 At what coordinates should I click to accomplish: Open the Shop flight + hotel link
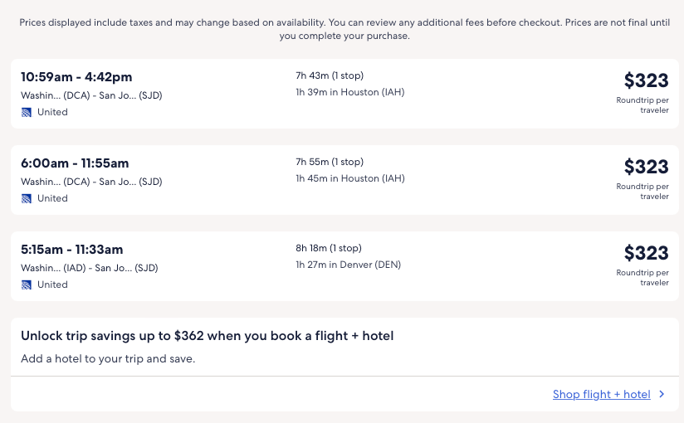(601, 395)
